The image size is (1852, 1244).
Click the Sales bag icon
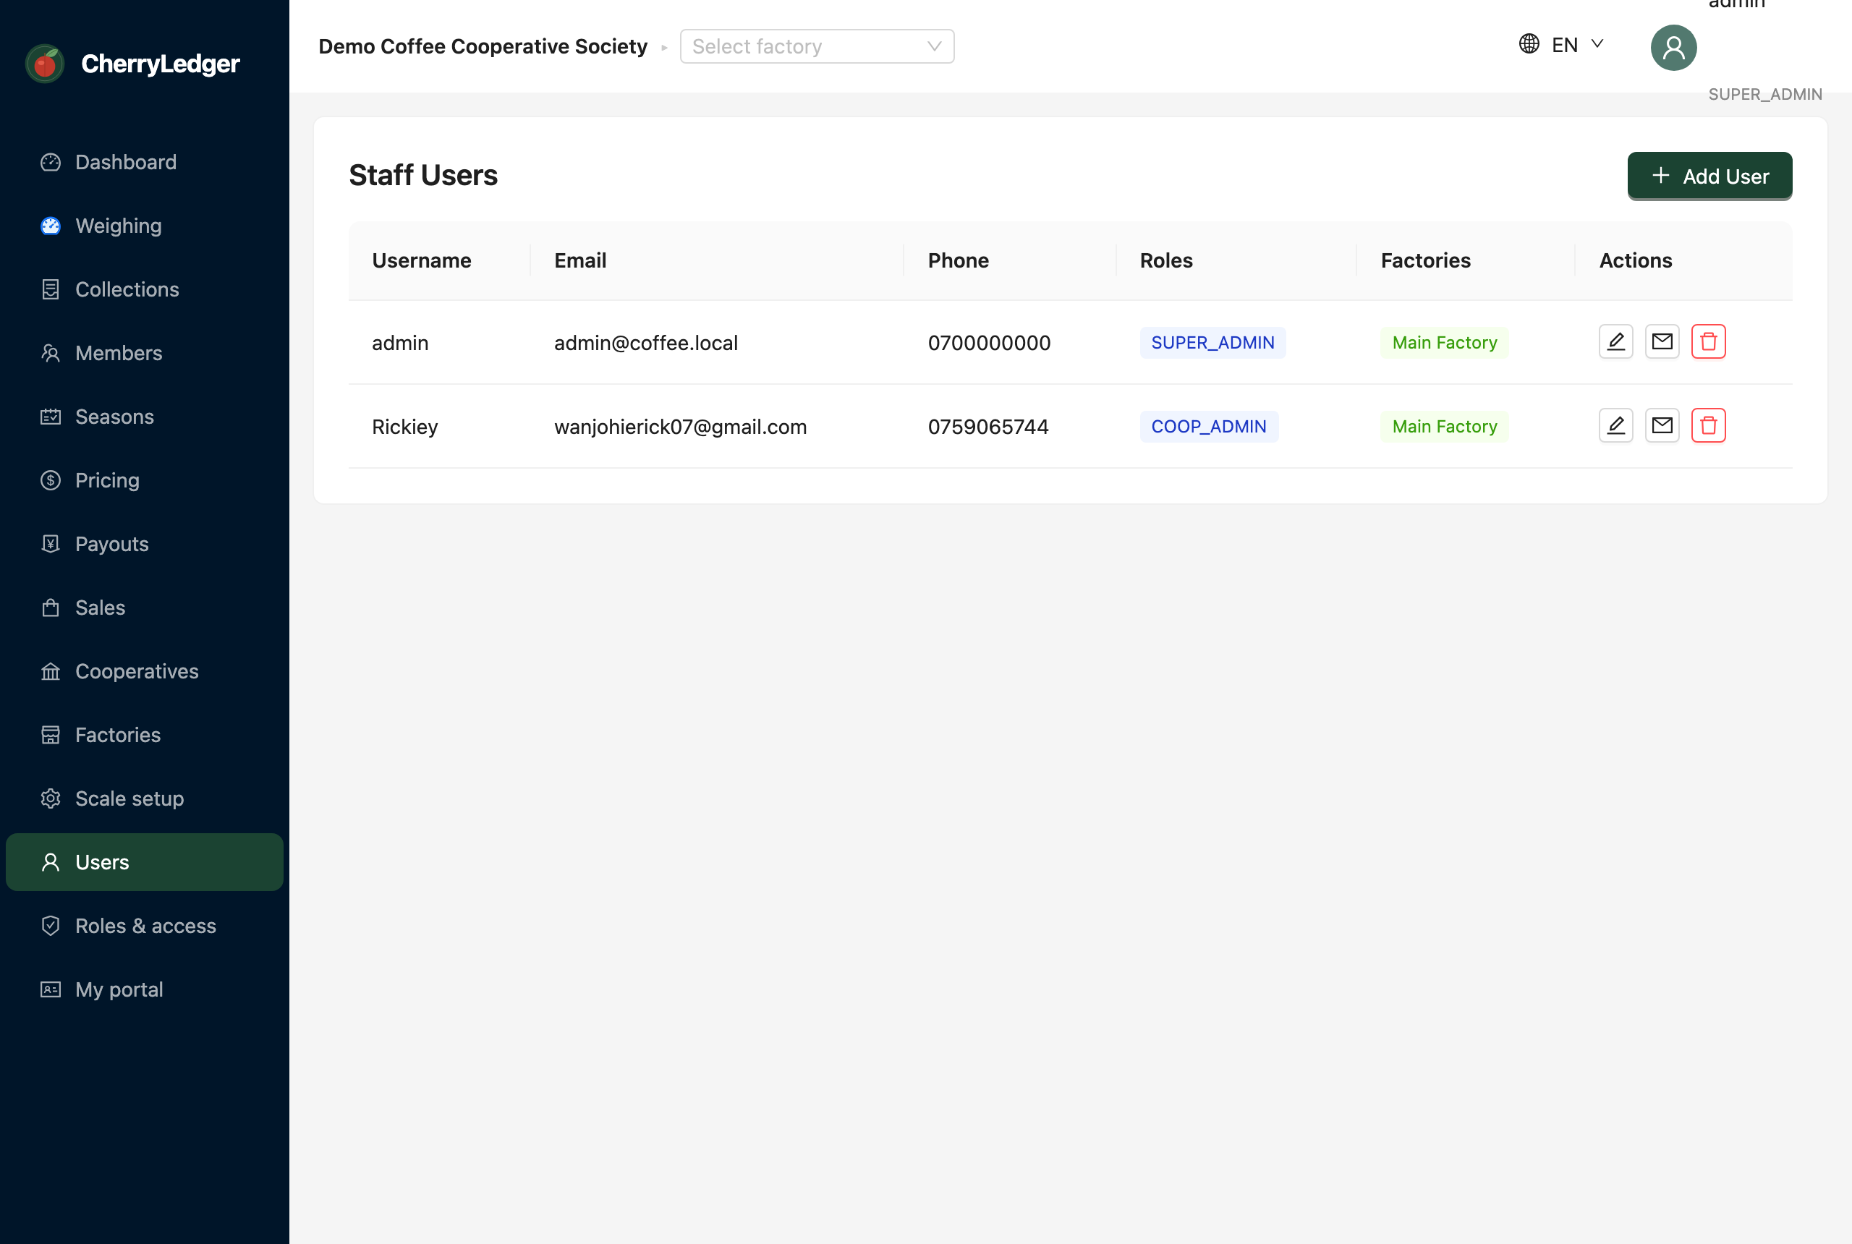click(51, 608)
